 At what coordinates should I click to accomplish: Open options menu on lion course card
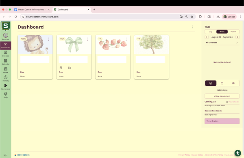[x=49, y=39]
